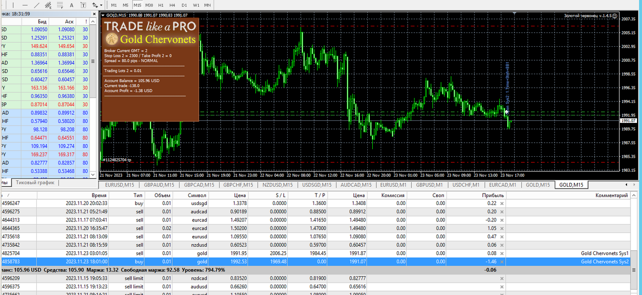
Task: Select the text tool (A icon)
Action: tap(71, 5)
